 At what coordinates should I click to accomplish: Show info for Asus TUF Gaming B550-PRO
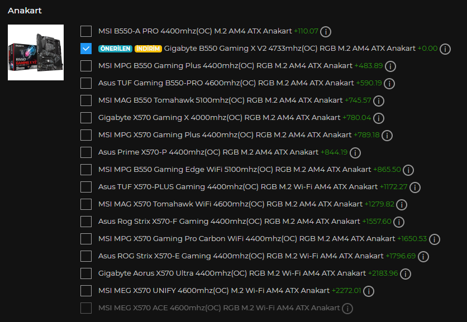point(389,83)
